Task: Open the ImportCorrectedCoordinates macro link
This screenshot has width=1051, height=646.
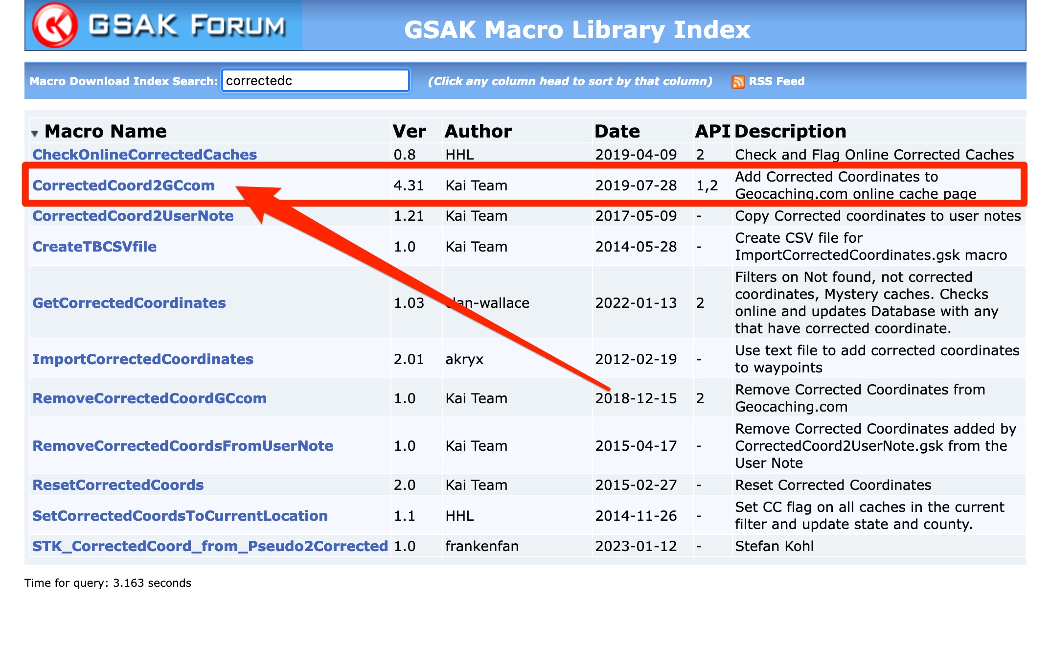Action: click(x=143, y=359)
